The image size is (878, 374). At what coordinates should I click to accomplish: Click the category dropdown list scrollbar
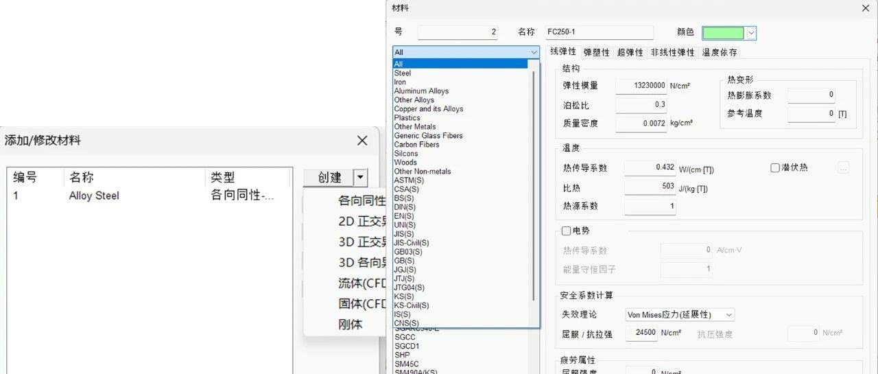(534, 185)
